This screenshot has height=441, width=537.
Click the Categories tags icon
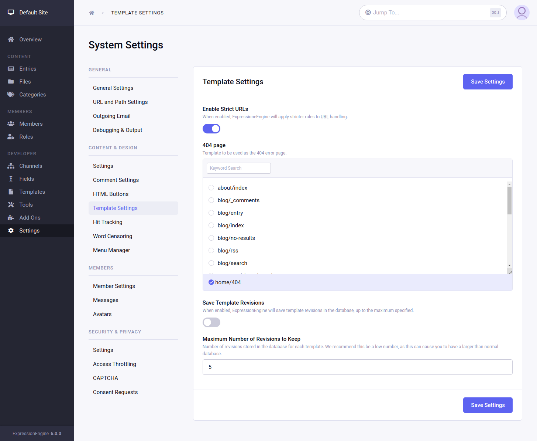click(x=11, y=95)
